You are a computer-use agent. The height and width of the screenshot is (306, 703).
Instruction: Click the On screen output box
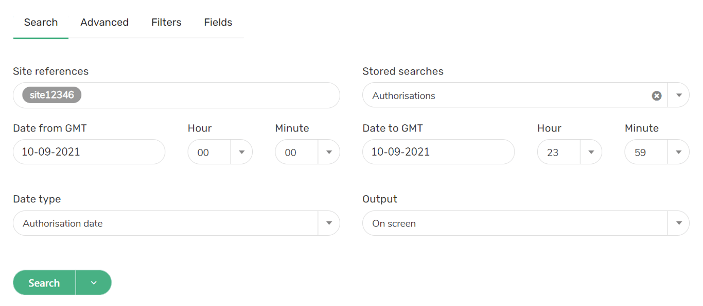[x=515, y=223]
